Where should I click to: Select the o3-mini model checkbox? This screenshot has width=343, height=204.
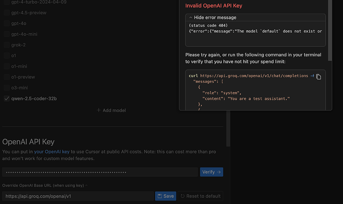click(6, 87)
